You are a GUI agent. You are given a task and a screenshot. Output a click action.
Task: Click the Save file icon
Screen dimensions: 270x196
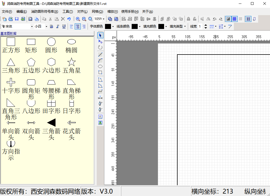(17, 19)
